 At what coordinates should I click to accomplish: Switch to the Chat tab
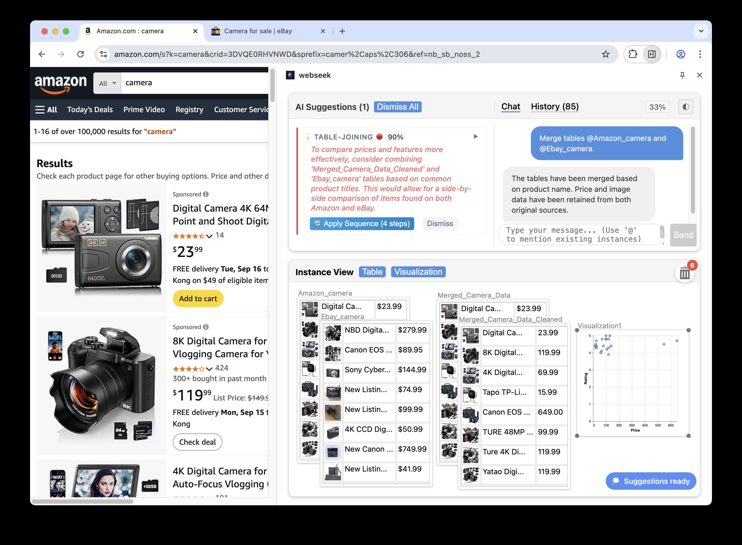[510, 106]
